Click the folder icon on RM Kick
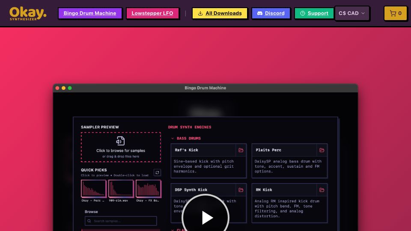 (322, 190)
